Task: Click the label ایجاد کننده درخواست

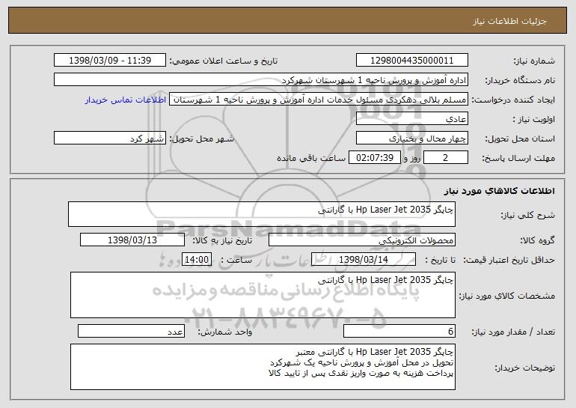Action: pos(513,100)
